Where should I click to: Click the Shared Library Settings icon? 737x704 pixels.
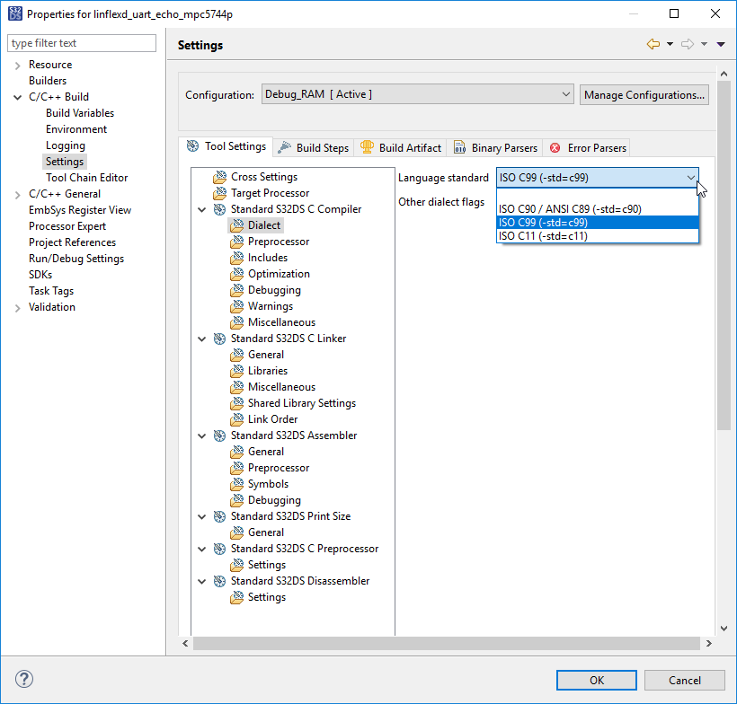(237, 403)
